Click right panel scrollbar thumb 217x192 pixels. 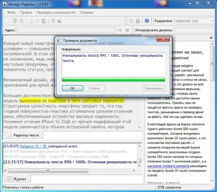pyautogui.click(x=212, y=63)
